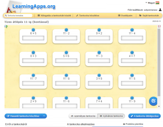Click the blue pin on 11 - 3 card
The height and width of the screenshot is (127, 163).
tap(99, 52)
